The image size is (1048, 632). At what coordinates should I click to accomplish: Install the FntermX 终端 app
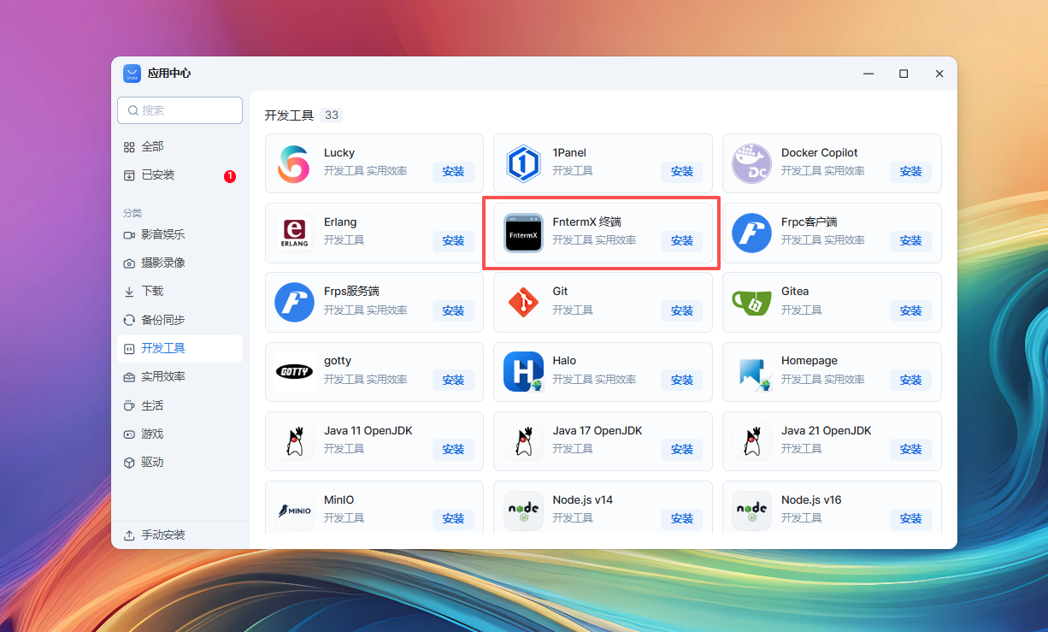pos(681,241)
